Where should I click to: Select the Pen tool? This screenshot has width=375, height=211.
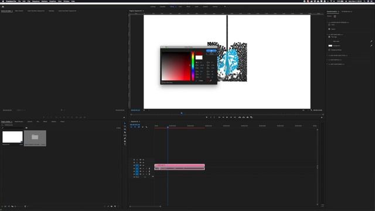[x=125, y=138]
